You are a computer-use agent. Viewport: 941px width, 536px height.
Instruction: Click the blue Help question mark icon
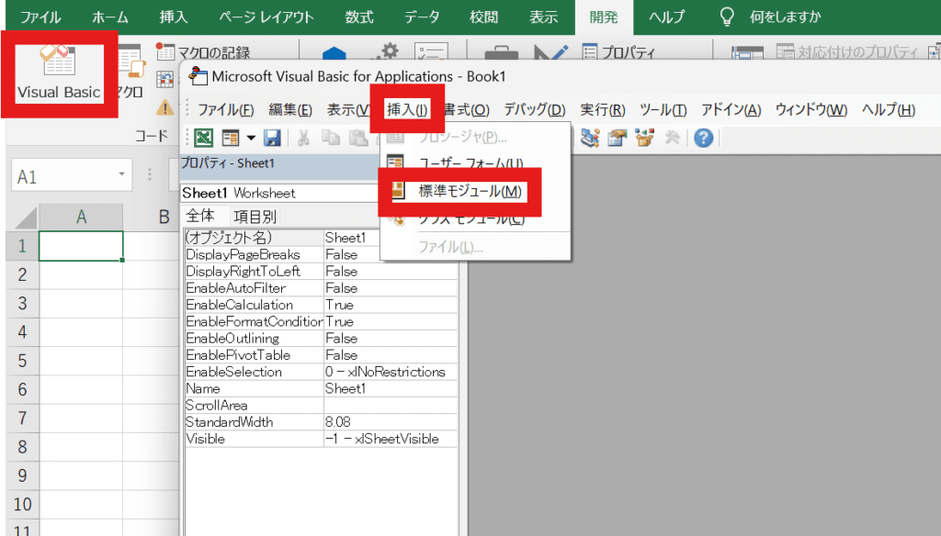(704, 138)
